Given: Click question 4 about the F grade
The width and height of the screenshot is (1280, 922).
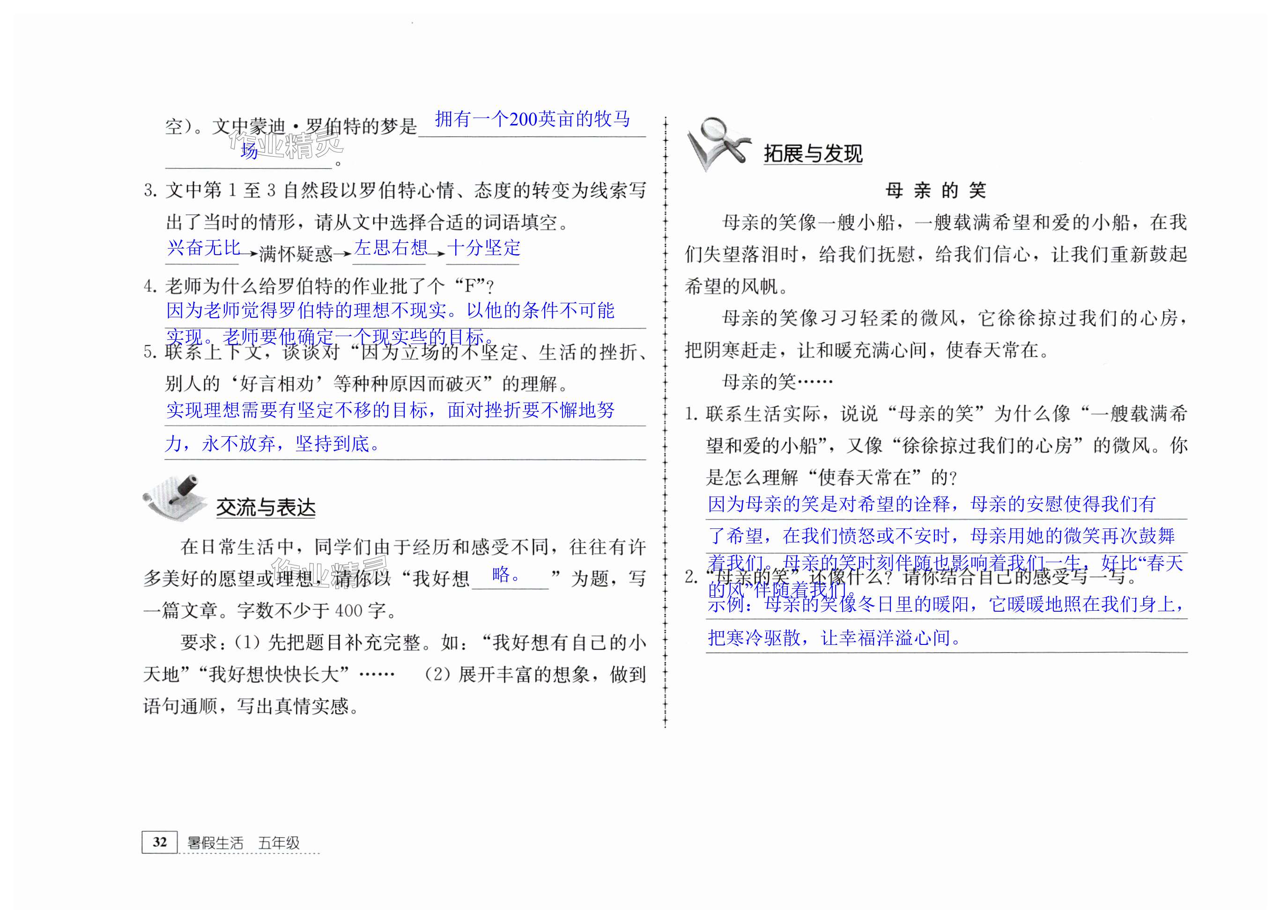Looking at the screenshot, I should pyautogui.click(x=319, y=286).
